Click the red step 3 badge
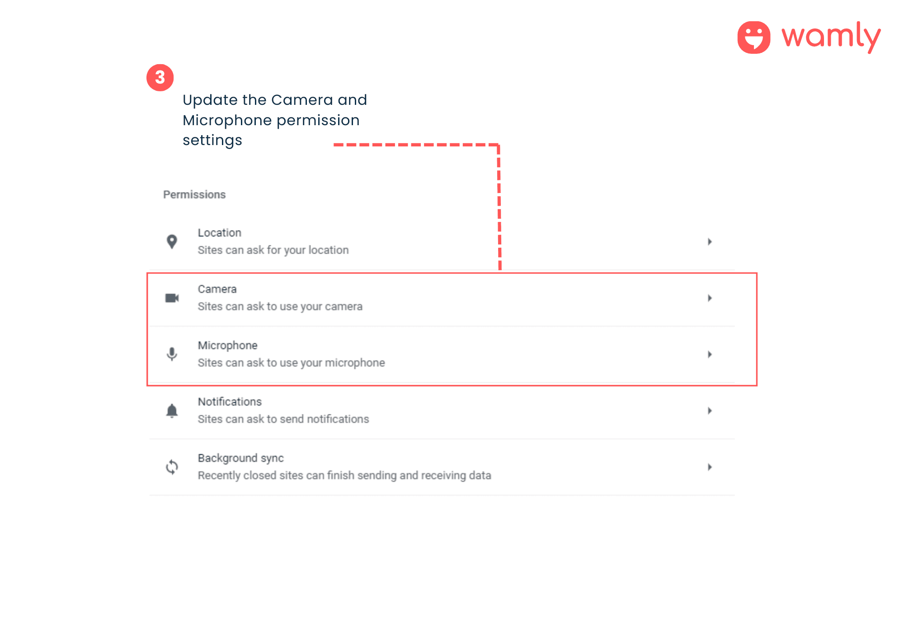Image resolution: width=904 pixels, height=639 pixels. [160, 78]
